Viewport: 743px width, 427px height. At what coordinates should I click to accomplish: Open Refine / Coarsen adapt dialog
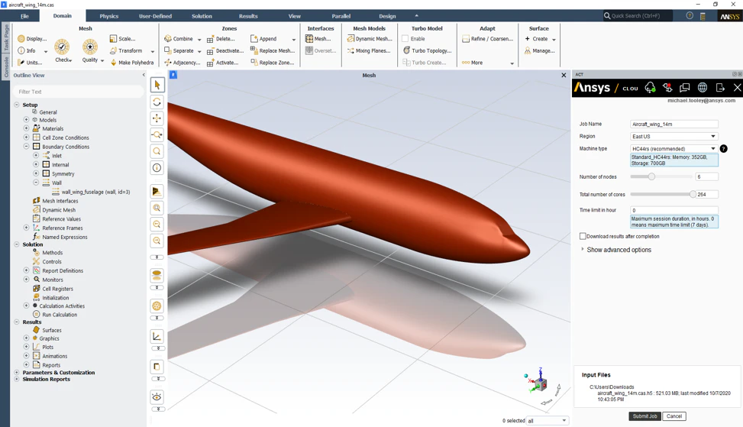pos(488,39)
